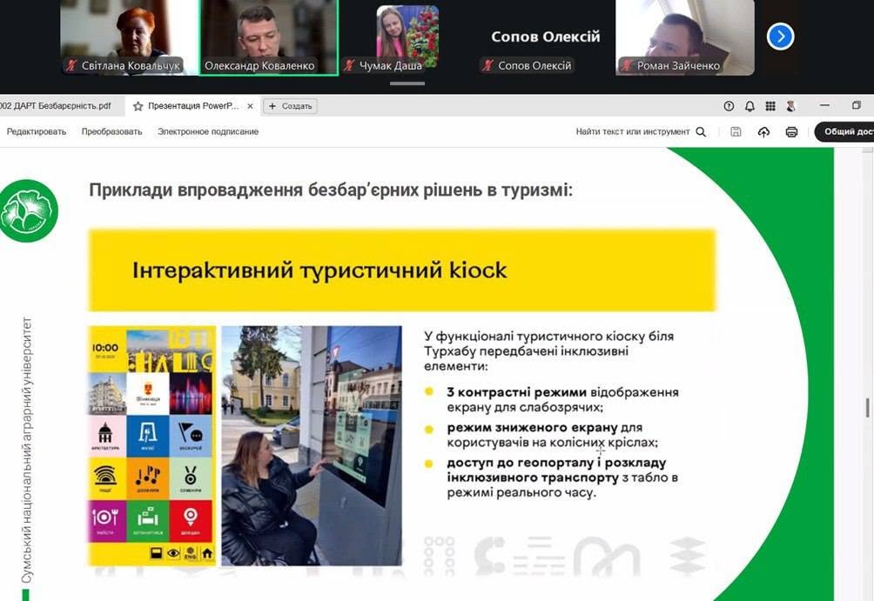Open the apps grid icon

click(x=770, y=106)
